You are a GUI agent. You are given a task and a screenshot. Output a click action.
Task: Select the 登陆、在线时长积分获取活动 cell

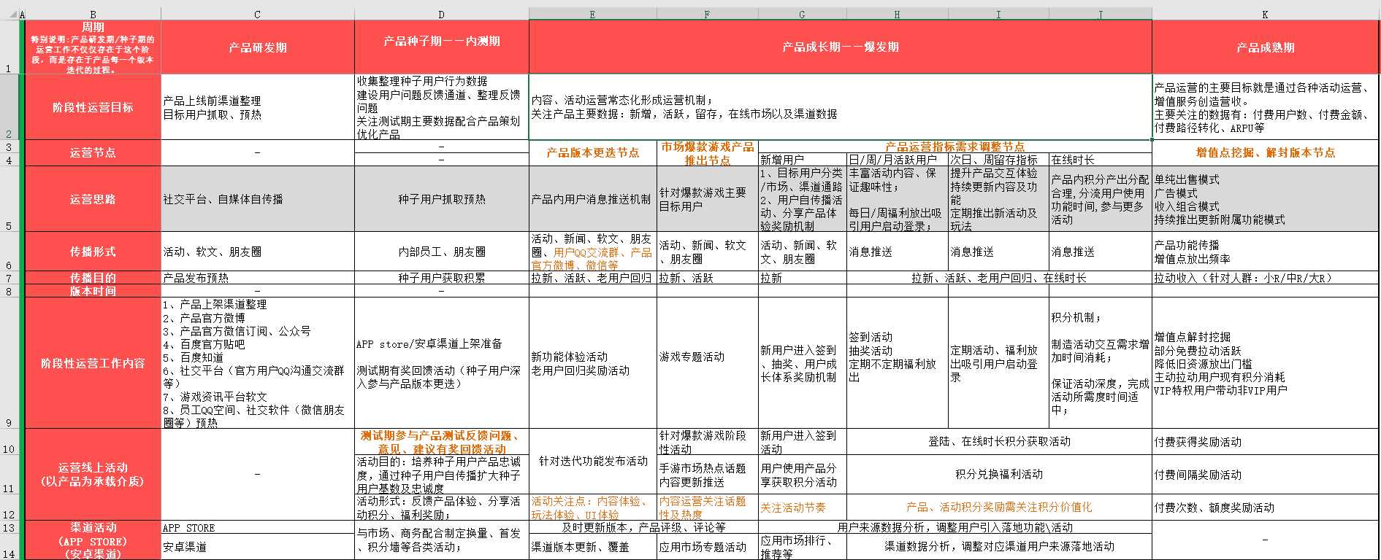click(998, 441)
